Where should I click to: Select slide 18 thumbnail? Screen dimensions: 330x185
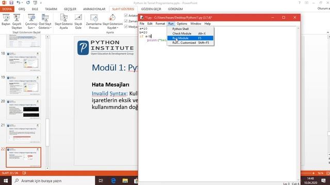23,62
